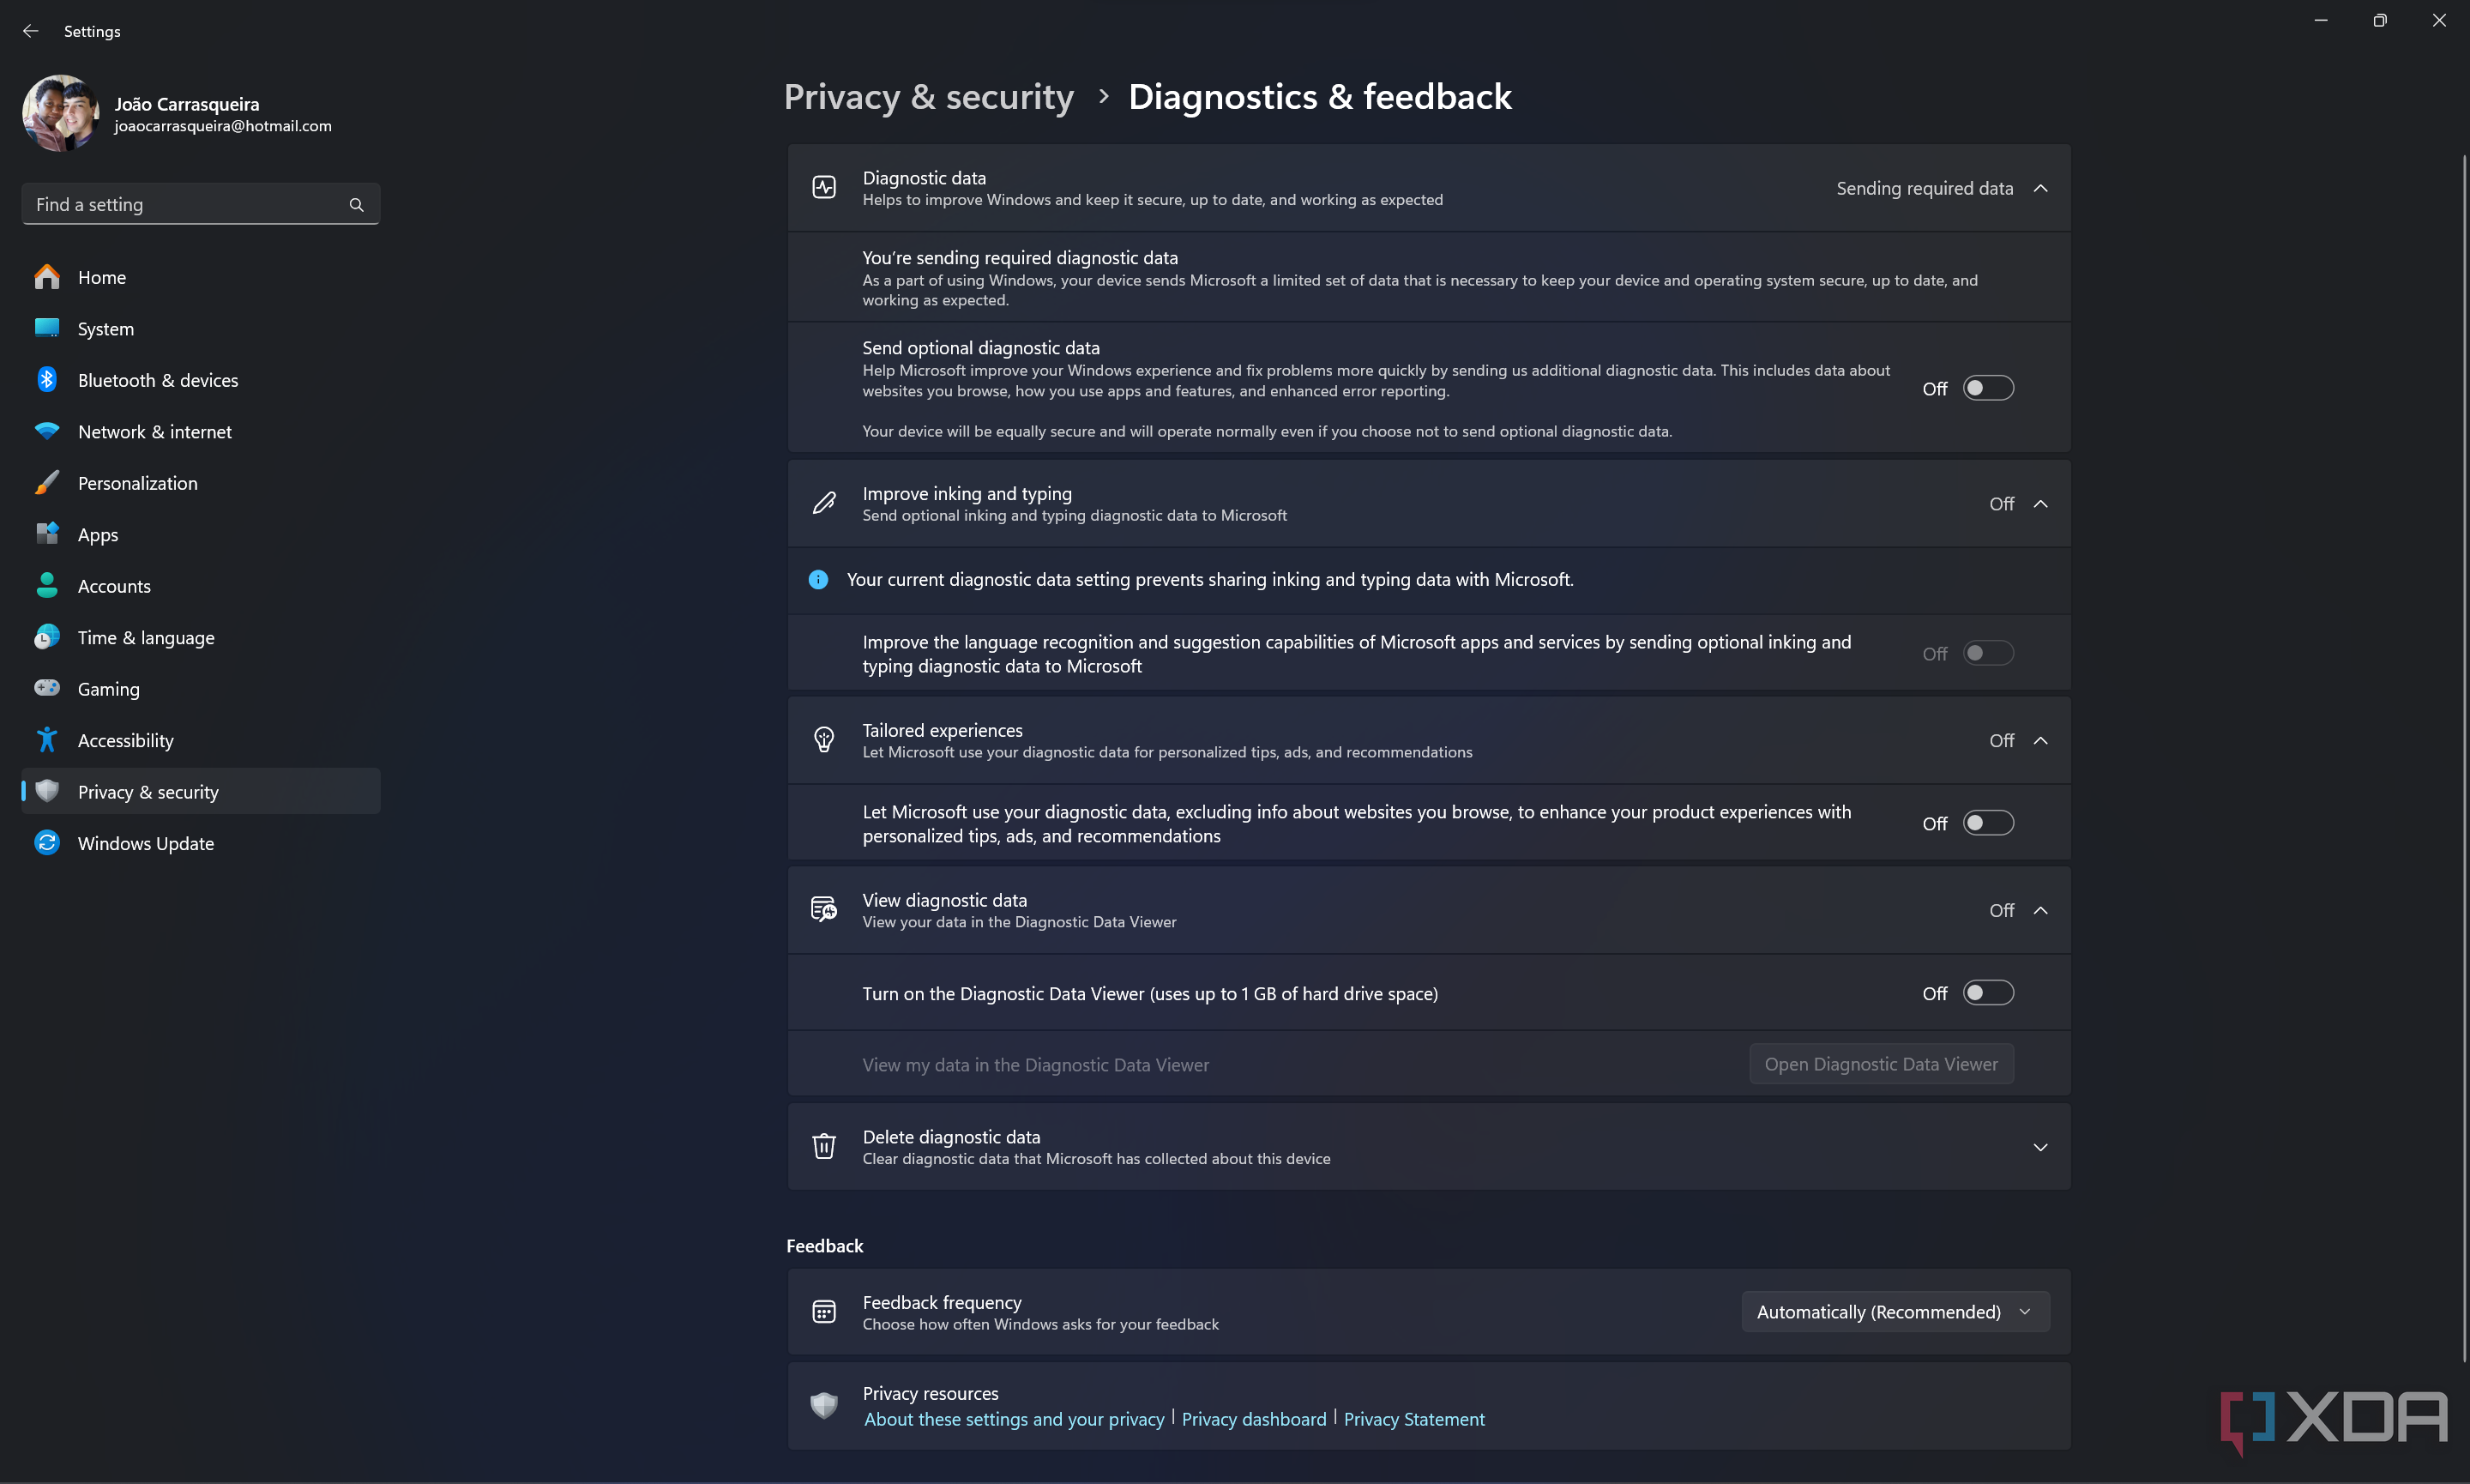The height and width of the screenshot is (1484, 2470).
Task: Collapse Tailored experiences section chevron
Action: (2040, 741)
